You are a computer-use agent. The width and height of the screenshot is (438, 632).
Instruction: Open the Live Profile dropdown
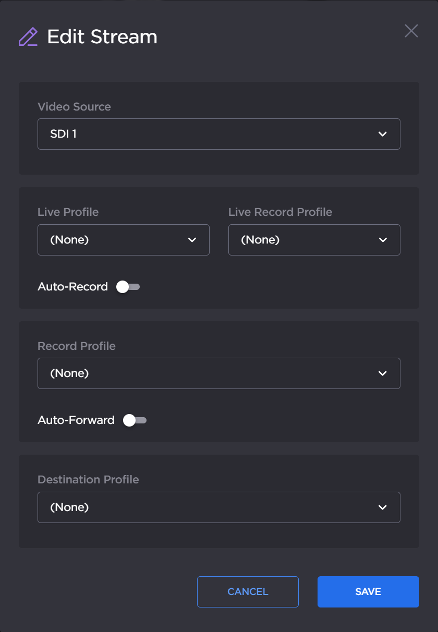point(115,240)
